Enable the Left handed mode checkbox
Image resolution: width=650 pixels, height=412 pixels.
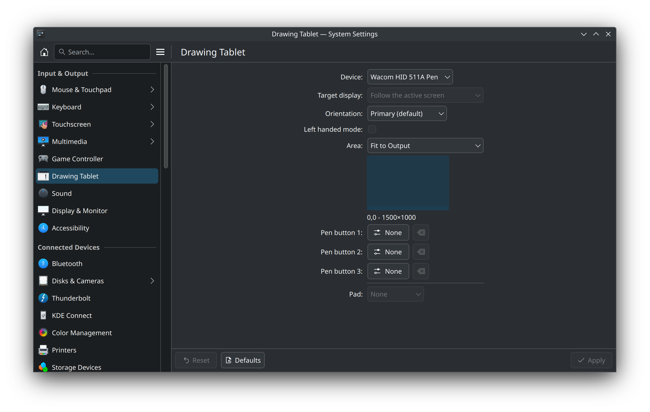372,129
